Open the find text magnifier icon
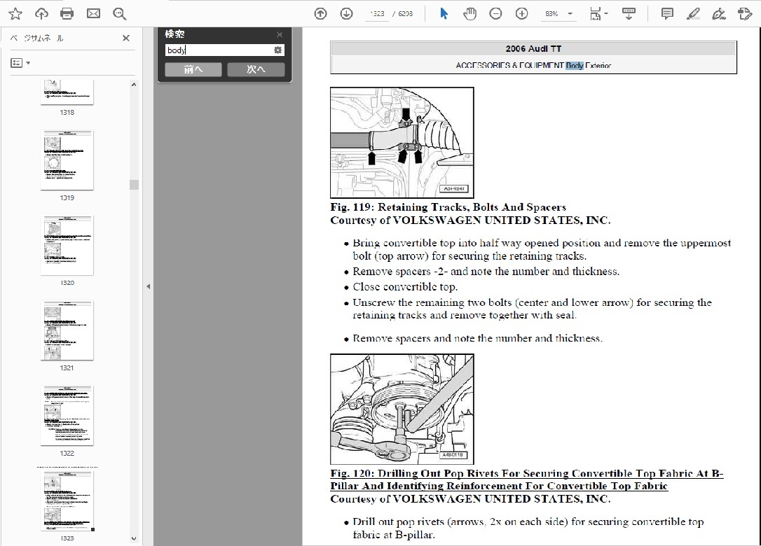The height and width of the screenshot is (546, 761). click(119, 13)
